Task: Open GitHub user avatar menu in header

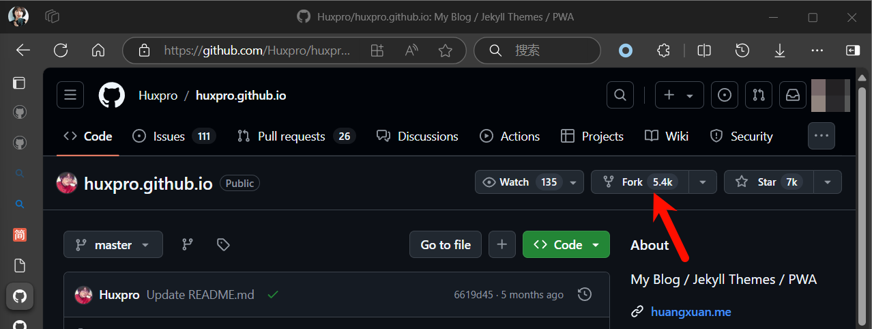Action: coord(830,96)
